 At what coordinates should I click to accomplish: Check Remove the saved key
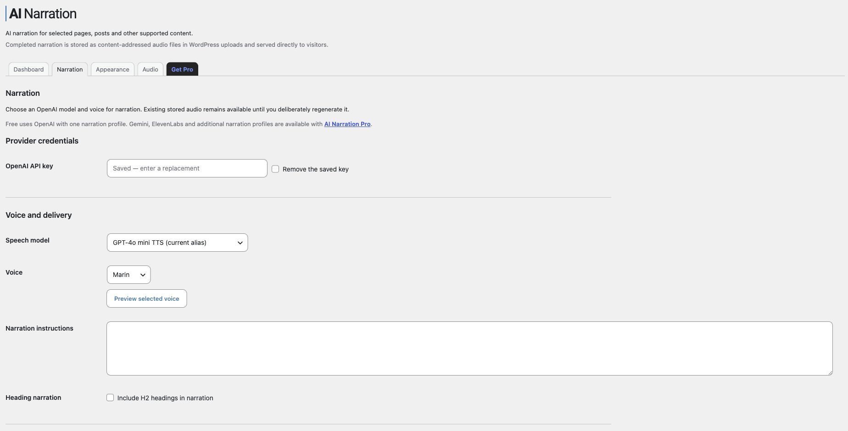coord(275,169)
